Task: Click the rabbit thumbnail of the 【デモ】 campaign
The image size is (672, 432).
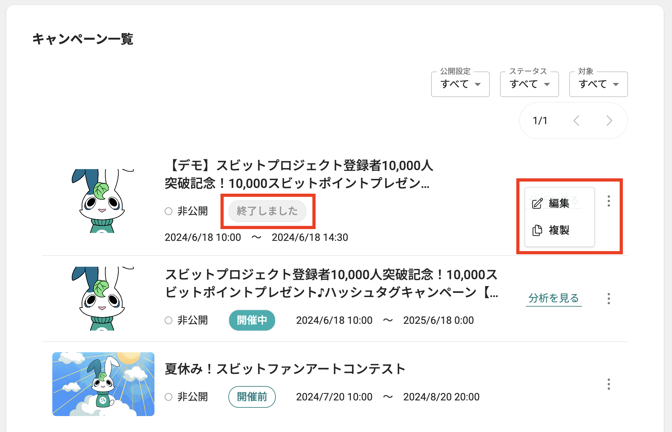Action: pos(103,201)
